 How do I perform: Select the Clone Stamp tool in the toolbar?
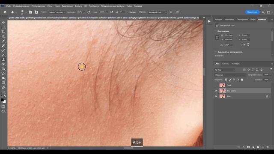[x=3, y=59]
